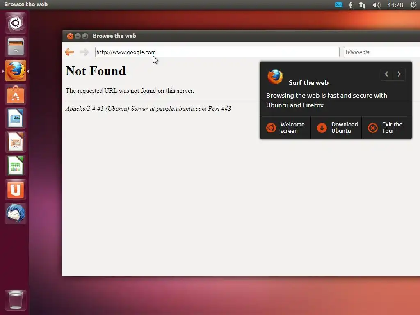Focus the URL address bar
420x315 pixels.
pyautogui.click(x=217, y=52)
